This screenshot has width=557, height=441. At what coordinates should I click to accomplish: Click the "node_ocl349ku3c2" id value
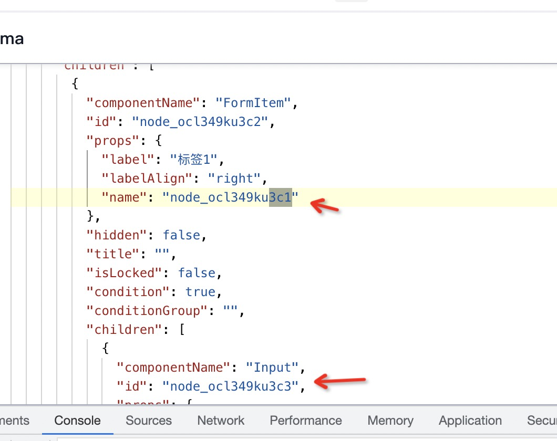pos(200,122)
